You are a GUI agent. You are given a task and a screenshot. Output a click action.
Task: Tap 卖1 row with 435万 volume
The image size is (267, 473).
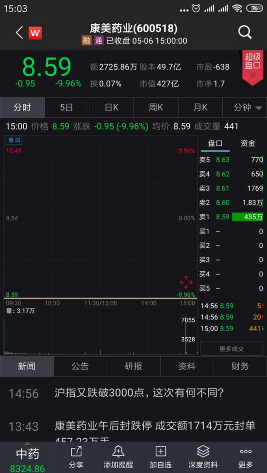(231, 217)
